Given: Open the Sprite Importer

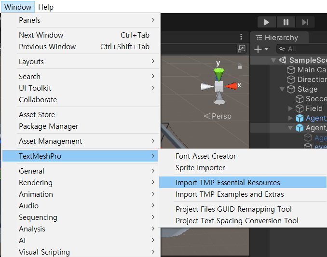Looking at the screenshot, I should [243, 168].
